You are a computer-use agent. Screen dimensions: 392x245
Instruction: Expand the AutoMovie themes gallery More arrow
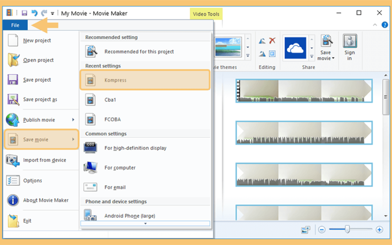pos(248,55)
